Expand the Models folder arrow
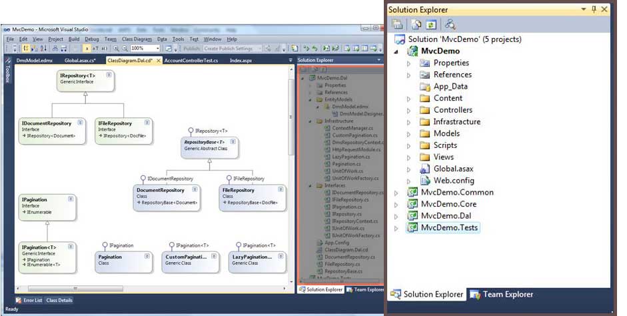The image size is (627, 316). click(408, 135)
